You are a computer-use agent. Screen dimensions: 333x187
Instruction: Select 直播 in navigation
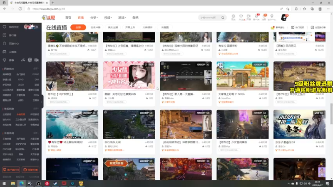(81, 17)
